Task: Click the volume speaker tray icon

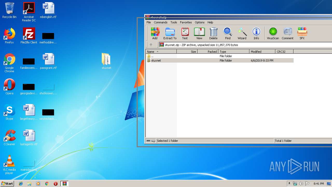Action: coord(301,184)
